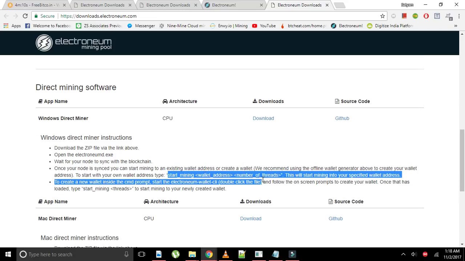Click the red book extension icon

pyautogui.click(x=404, y=16)
